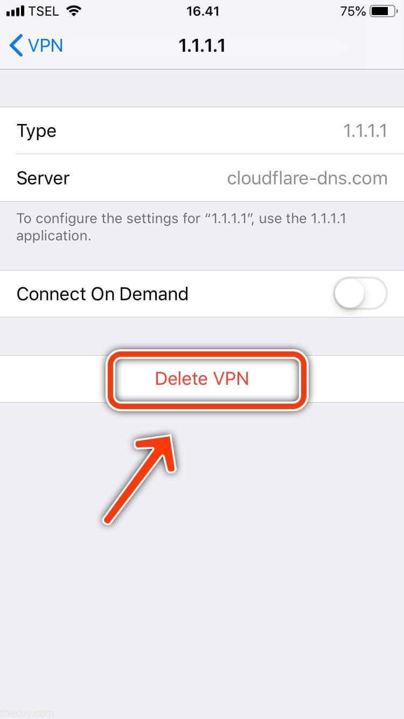Tap the 1.1.1.1 page title
This screenshot has height=719, width=404.
pyautogui.click(x=202, y=45)
